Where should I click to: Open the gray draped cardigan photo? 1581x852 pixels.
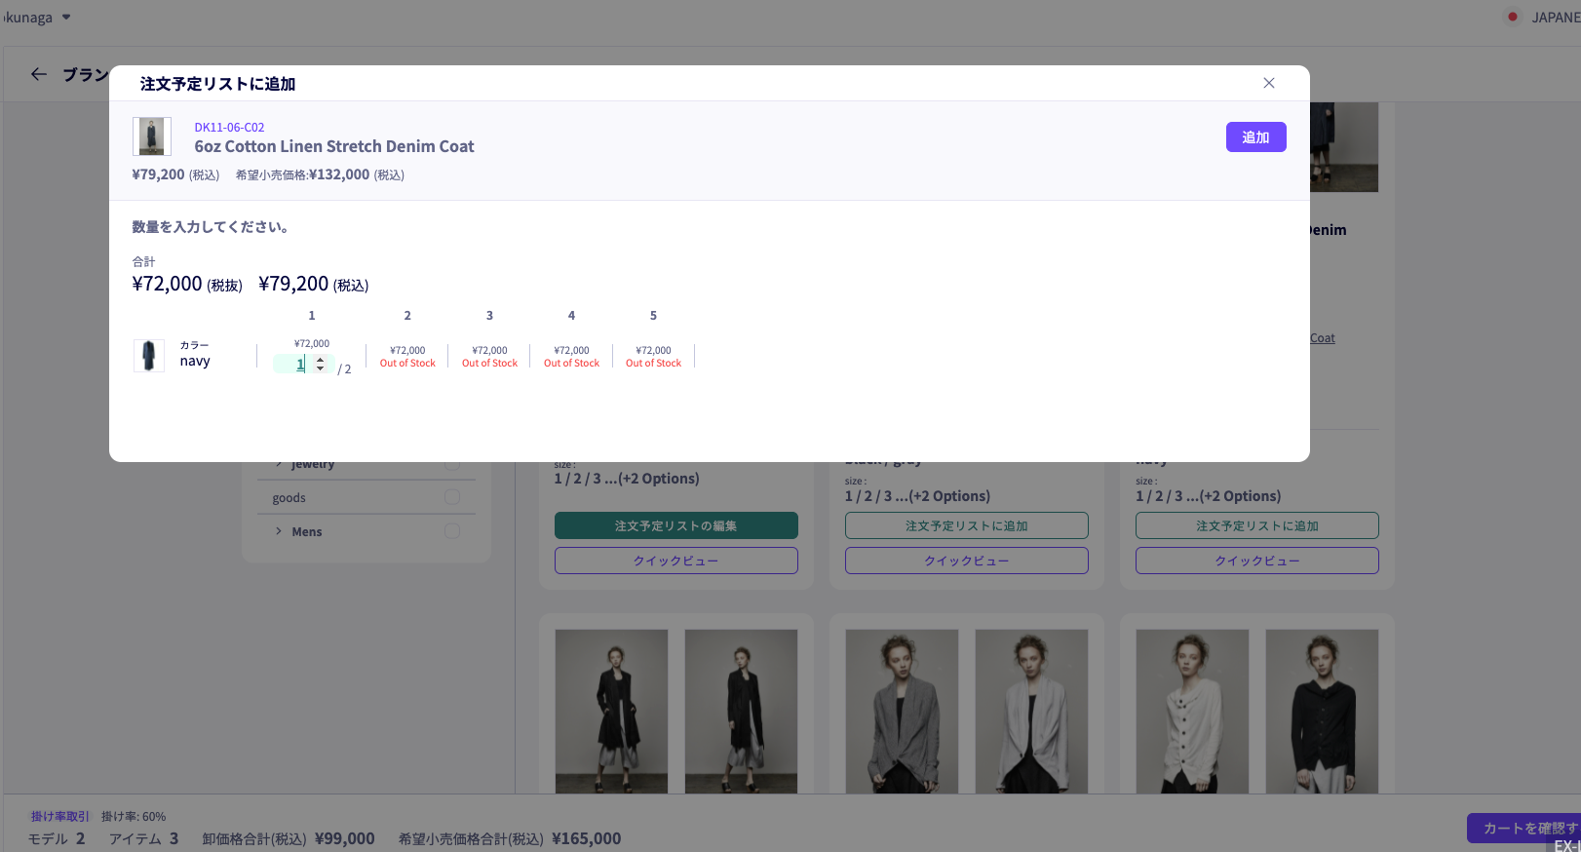click(x=902, y=711)
